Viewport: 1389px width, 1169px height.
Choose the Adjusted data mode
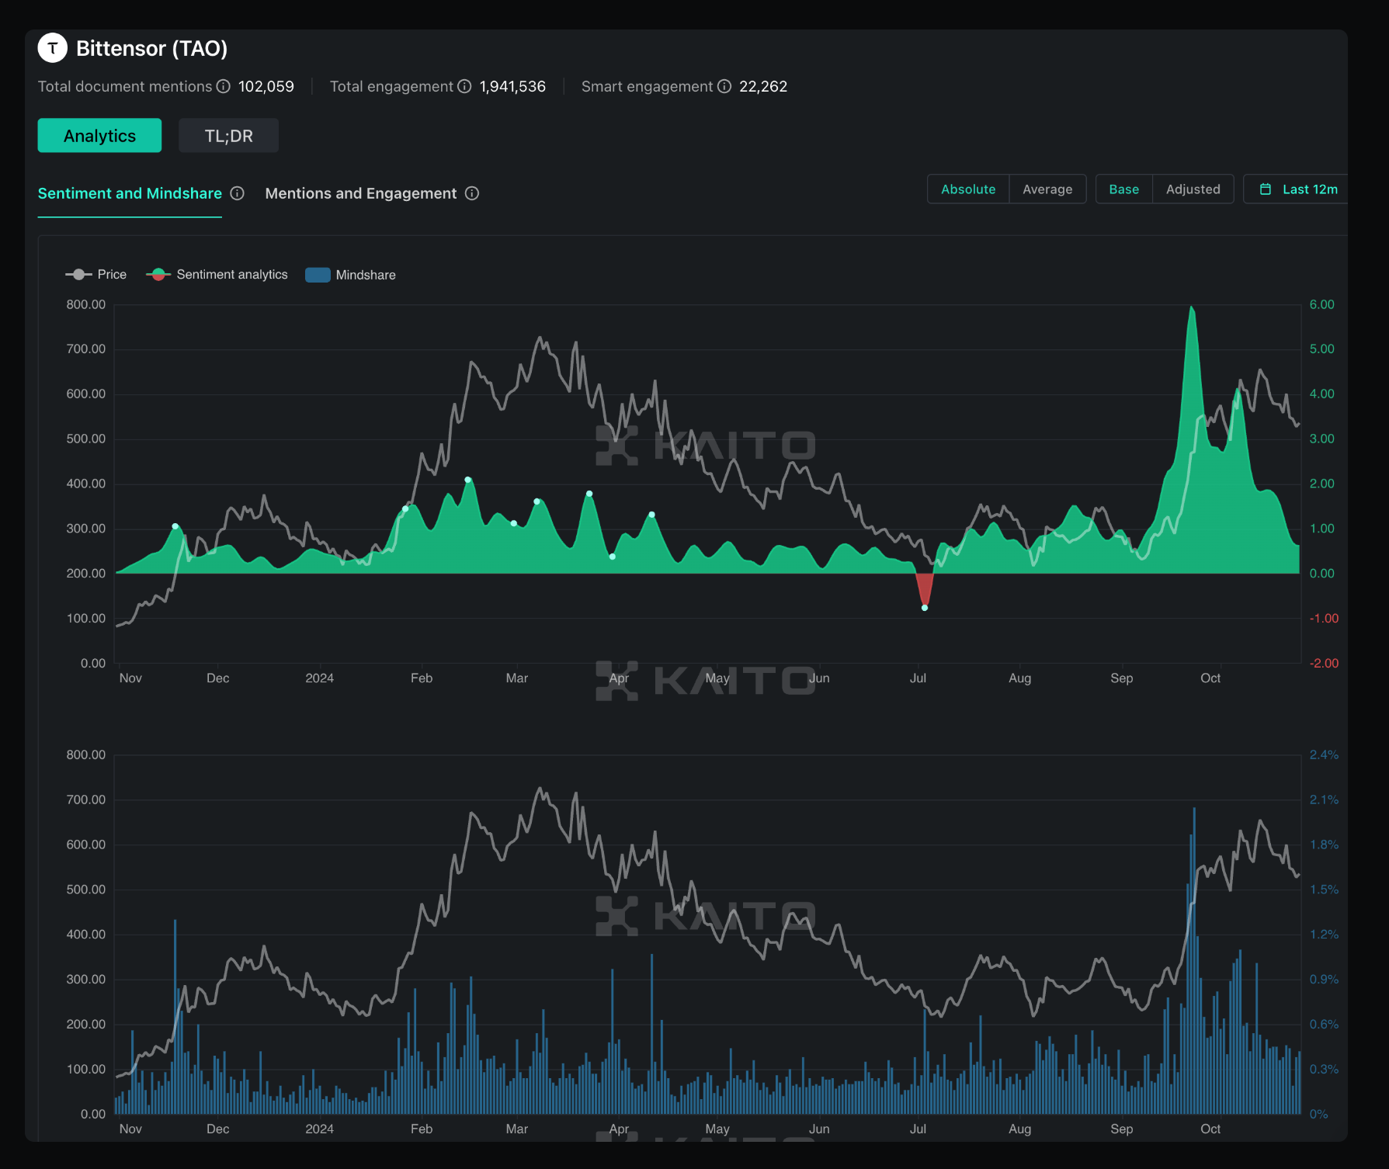coord(1193,189)
